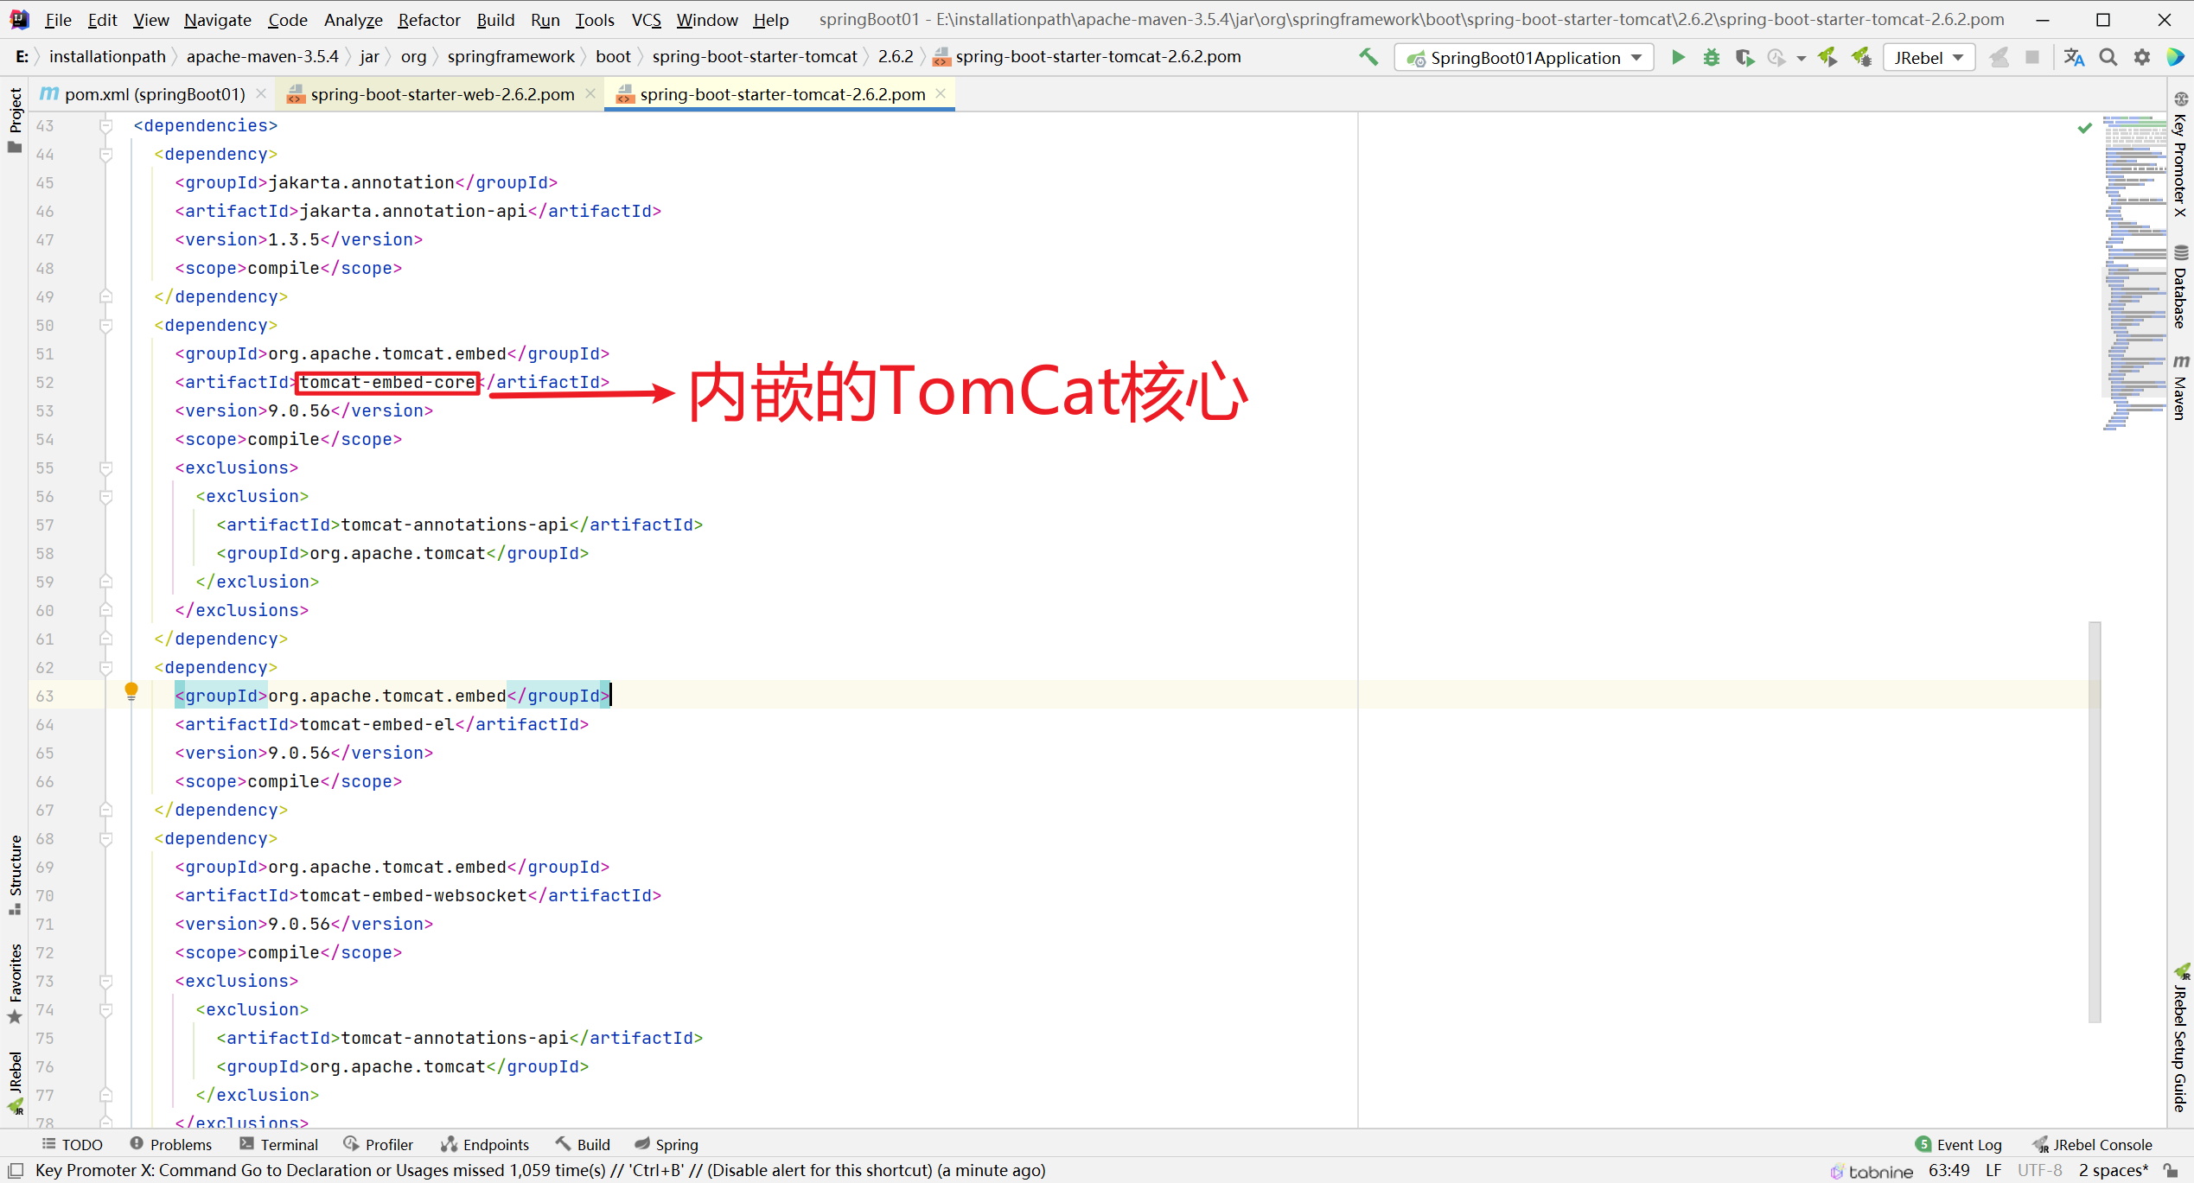This screenshot has width=2194, height=1183.
Task: Run with coverage shield icon
Action: click(1744, 58)
